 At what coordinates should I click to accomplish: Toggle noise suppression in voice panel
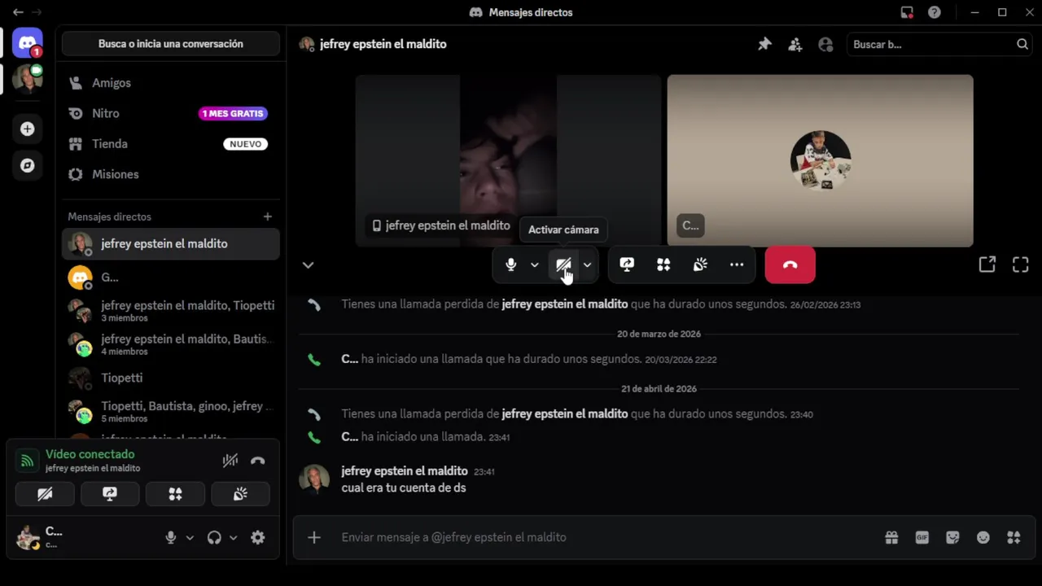[x=230, y=461]
